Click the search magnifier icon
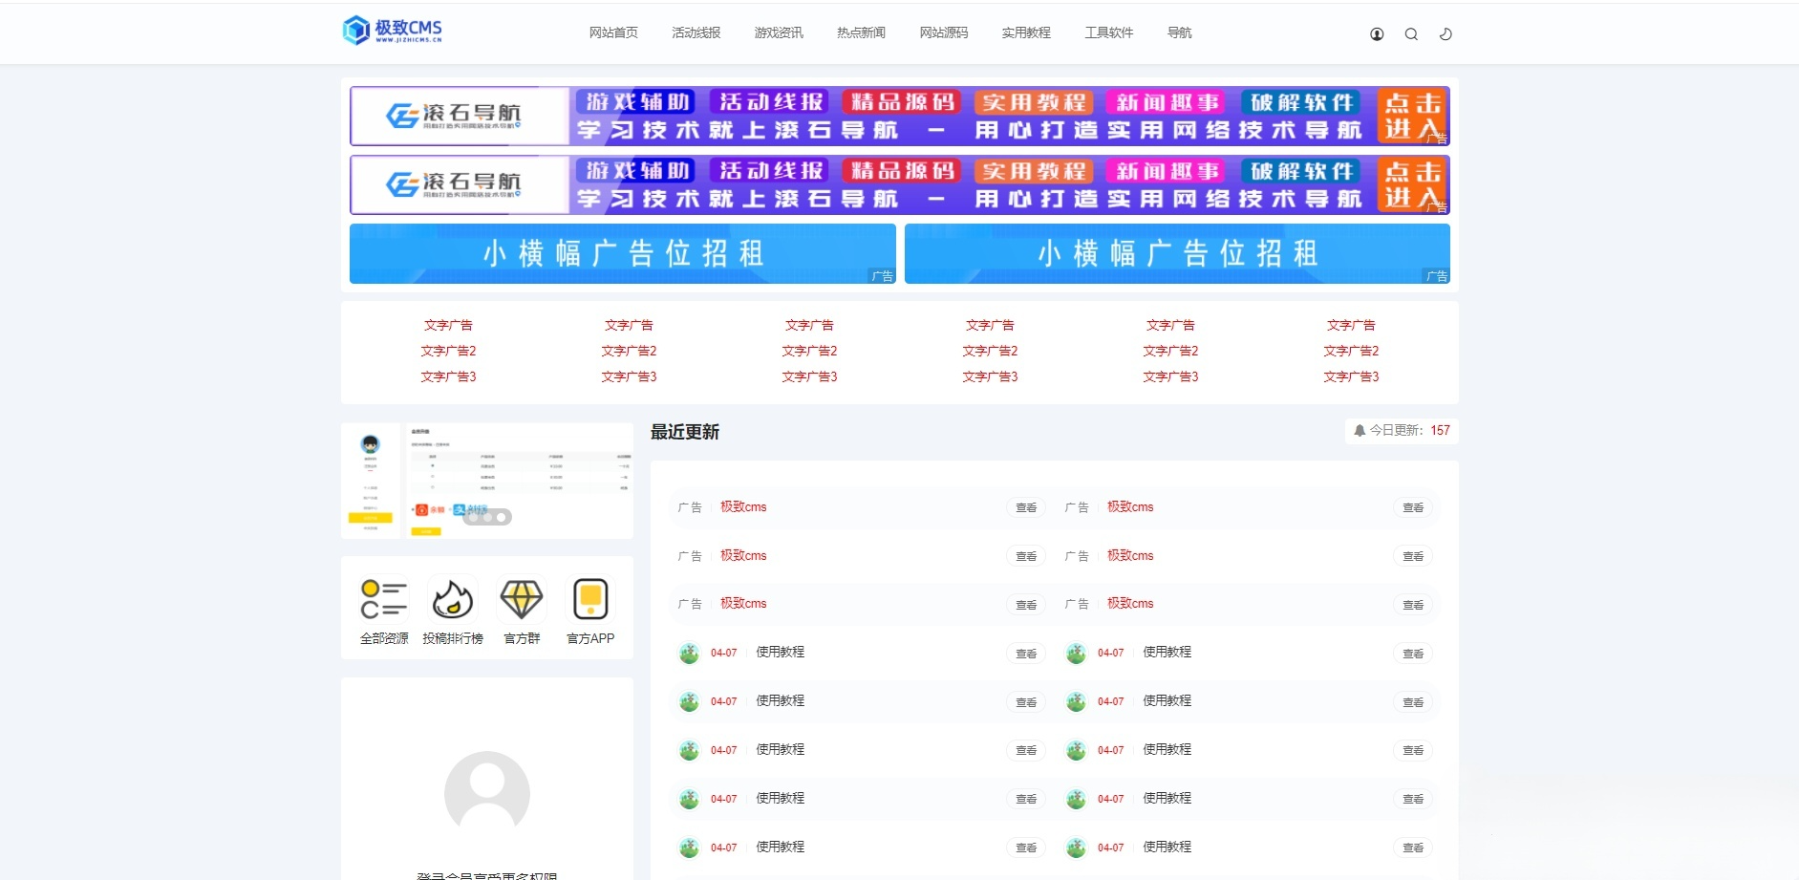Screen dimensions: 1799x880 (1411, 32)
